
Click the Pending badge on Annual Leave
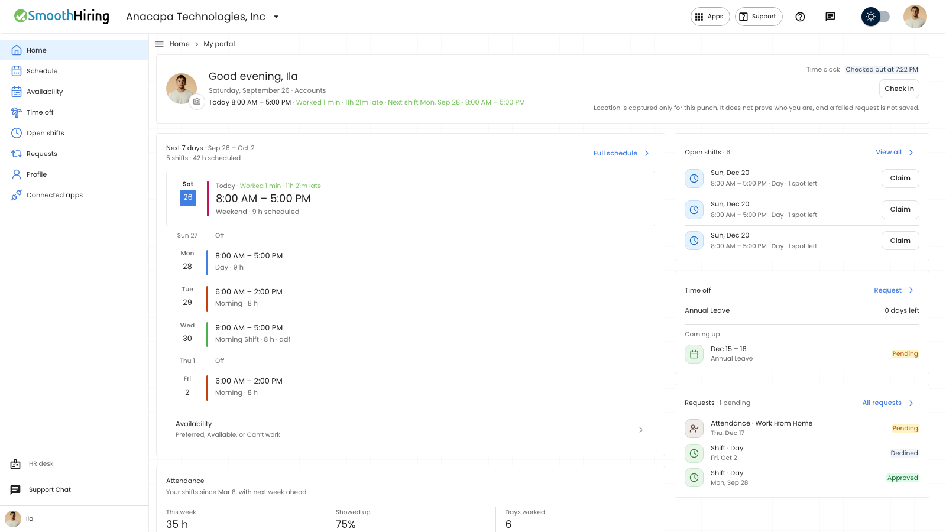click(x=905, y=354)
